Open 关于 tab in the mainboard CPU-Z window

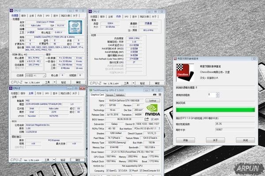[x=75, y=93]
